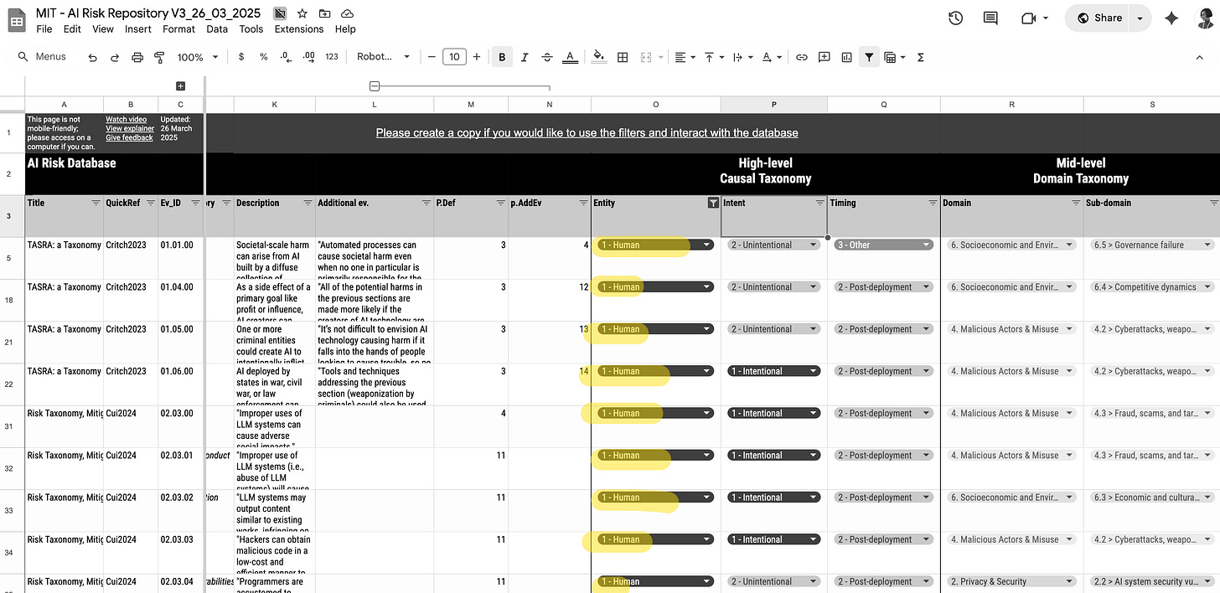The width and height of the screenshot is (1220, 593).
Task: Click the Functions sigma icon
Action: [x=921, y=57]
